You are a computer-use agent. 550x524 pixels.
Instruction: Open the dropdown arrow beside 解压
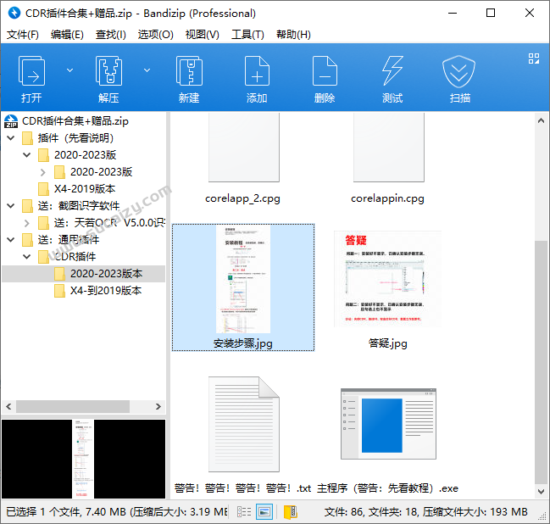coord(147,70)
